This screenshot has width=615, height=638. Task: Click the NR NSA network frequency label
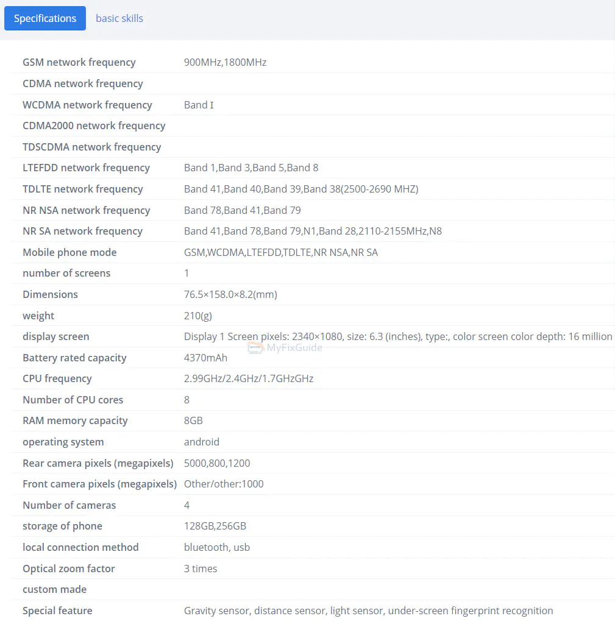click(87, 210)
